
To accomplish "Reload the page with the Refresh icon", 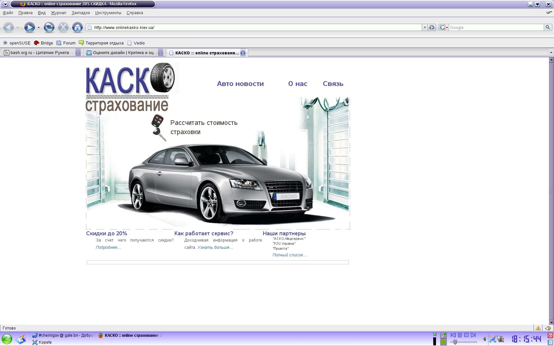I will pos(49,27).
